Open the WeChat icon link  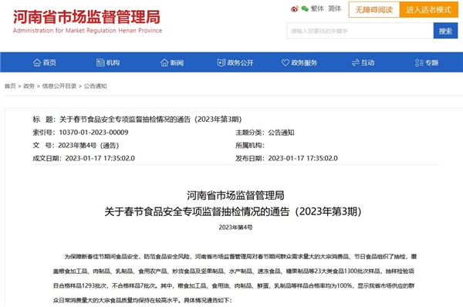305,8
